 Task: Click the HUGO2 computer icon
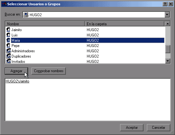pyautogui.click(x=26, y=15)
